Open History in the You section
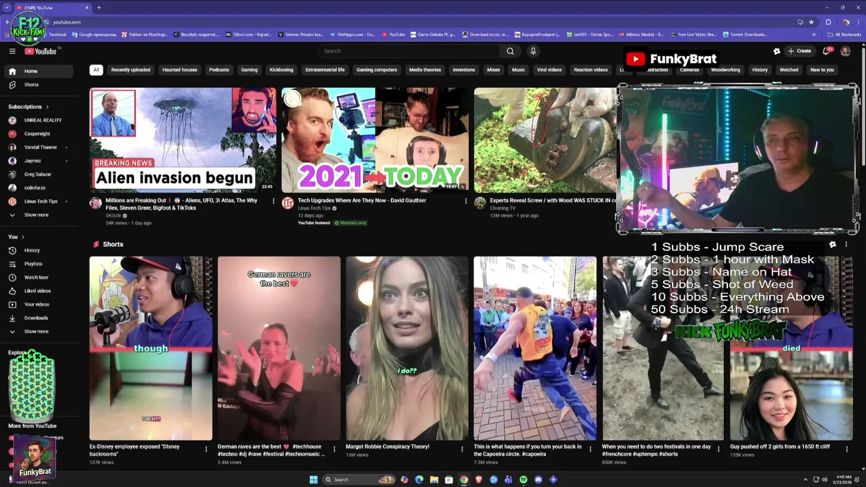The height and width of the screenshot is (487, 866). click(x=39, y=250)
